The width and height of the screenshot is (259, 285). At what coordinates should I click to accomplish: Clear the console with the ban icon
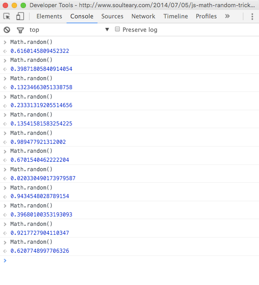[x=7, y=30]
